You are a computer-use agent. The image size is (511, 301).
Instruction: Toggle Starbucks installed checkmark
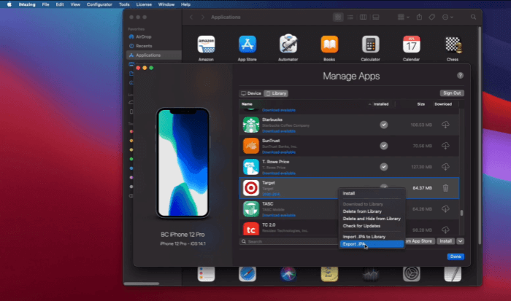[x=384, y=125]
